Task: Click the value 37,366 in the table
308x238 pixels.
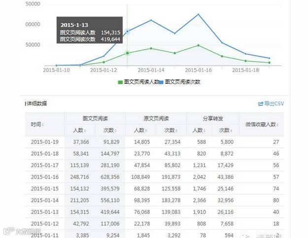Action: [81, 142]
